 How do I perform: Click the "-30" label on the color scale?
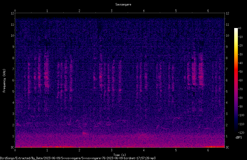[240, 54]
